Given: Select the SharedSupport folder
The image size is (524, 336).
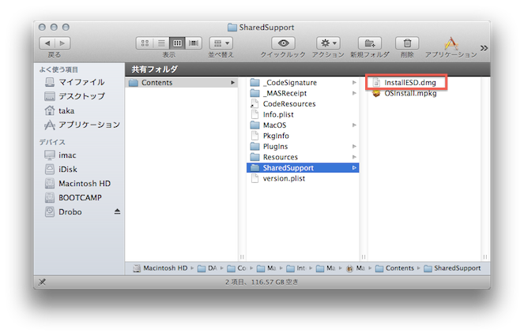Looking at the screenshot, I should [303, 168].
